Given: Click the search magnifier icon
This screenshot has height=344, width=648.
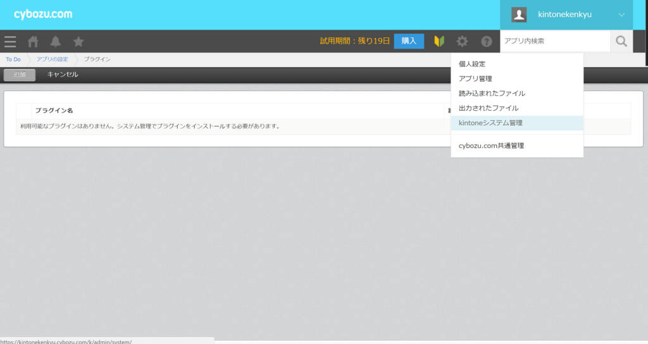Looking at the screenshot, I should tap(621, 41).
